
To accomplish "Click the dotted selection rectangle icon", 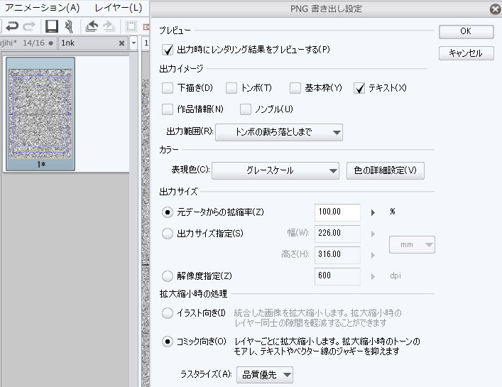I will (x=131, y=26).
